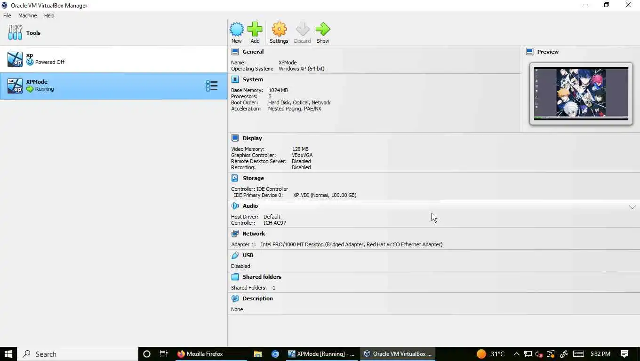This screenshot has width=640, height=361.
Task: Click the Preview panel monitor icon
Action: (530, 52)
